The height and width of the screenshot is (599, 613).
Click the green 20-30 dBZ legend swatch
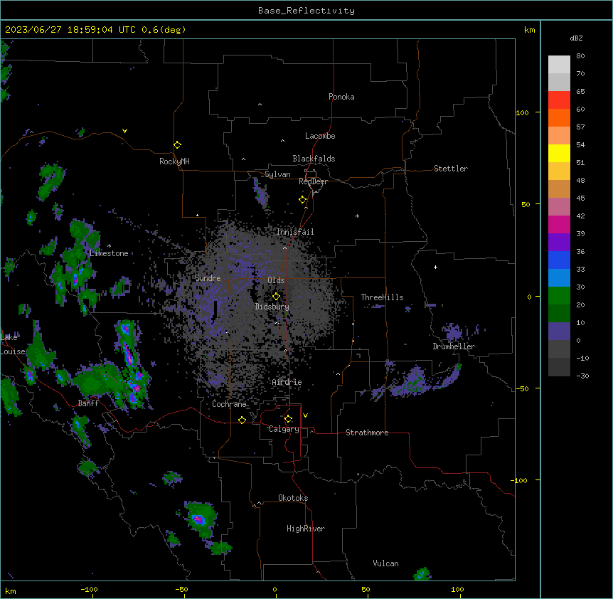[559, 296]
